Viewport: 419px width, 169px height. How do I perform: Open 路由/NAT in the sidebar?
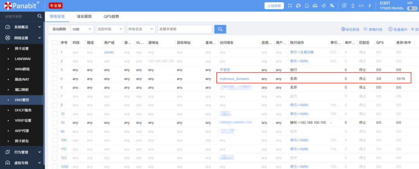[x=22, y=79]
